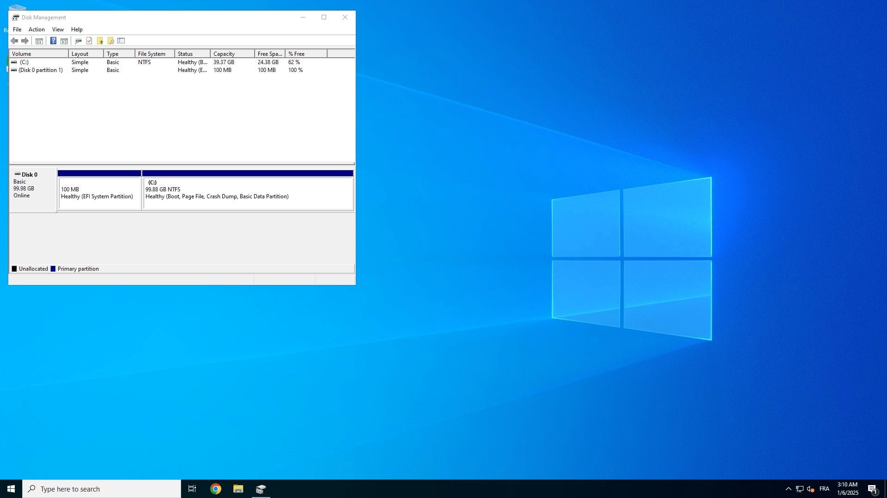Close the Disk Management window
The height and width of the screenshot is (498, 887).
345,18
